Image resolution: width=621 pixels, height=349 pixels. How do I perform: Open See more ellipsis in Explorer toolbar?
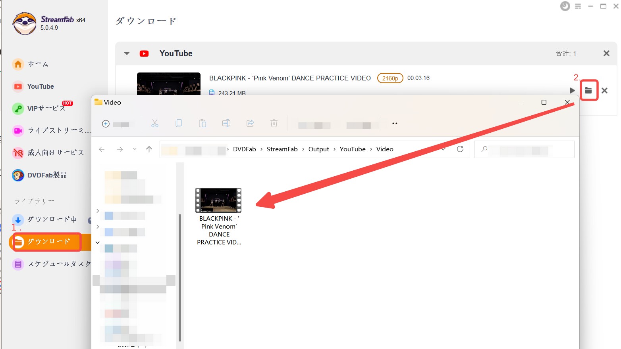coord(394,123)
